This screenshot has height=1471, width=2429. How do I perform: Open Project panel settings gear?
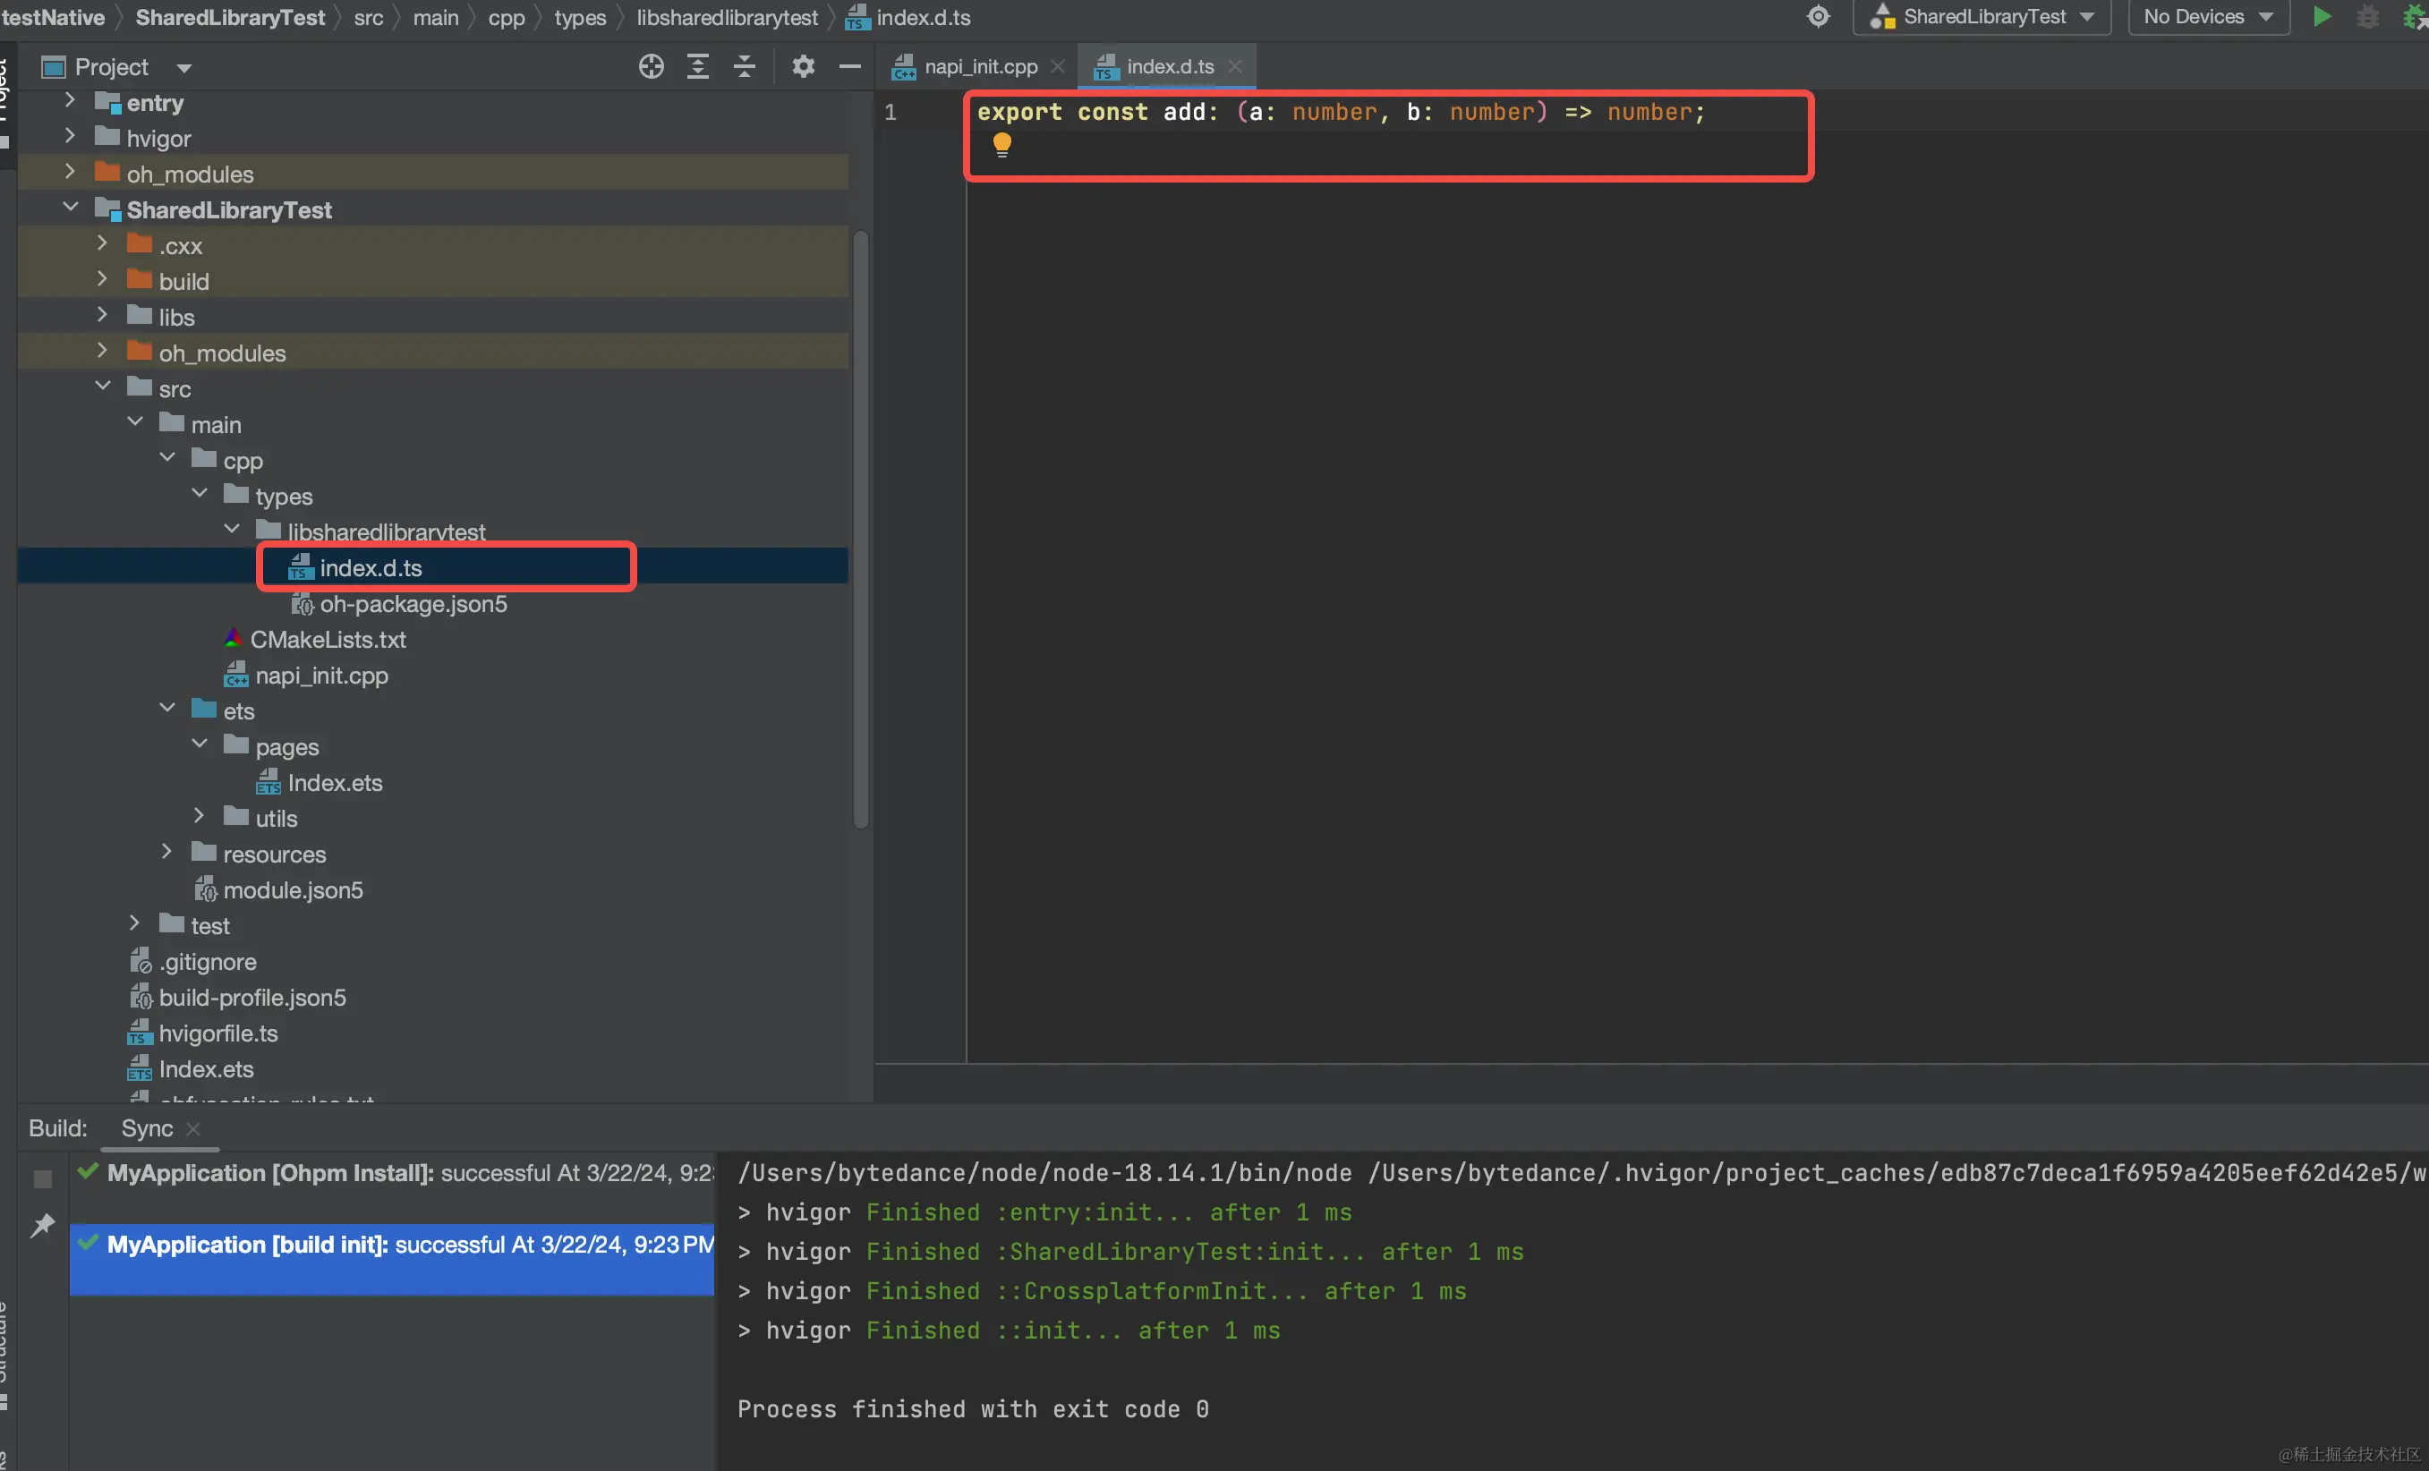pyautogui.click(x=804, y=67)
